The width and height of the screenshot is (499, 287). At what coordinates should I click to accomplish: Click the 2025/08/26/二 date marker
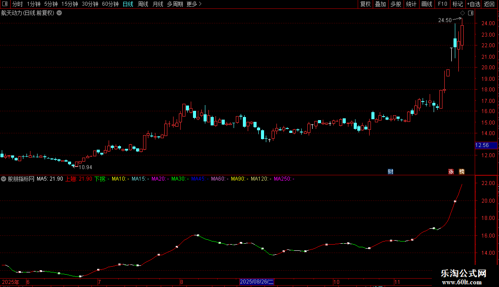pyautogui.click(x=257, y=282)
